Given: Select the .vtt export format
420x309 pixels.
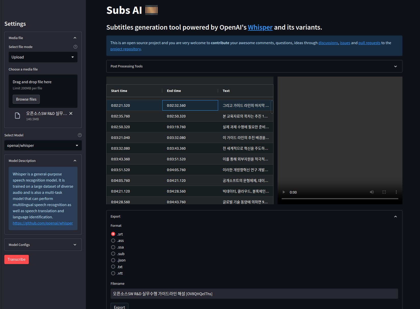Looking at the screenshot, I should [x=113, y=273].
